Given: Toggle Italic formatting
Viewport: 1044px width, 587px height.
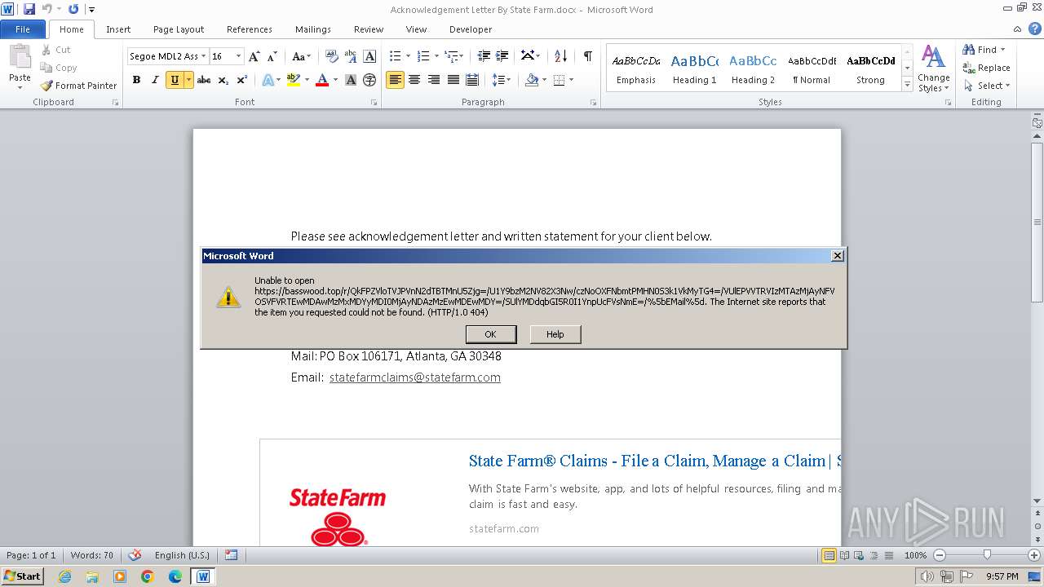Looking at the screenshot, I should point(155,80).
